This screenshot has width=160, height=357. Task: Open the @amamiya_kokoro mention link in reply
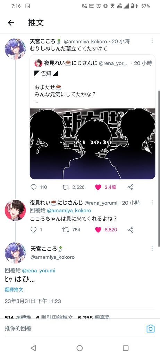tap(69, 210)
